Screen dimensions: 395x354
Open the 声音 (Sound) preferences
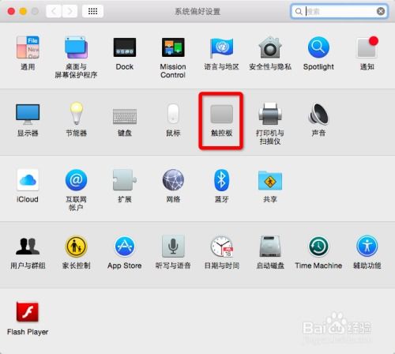(x=318, y=120)
